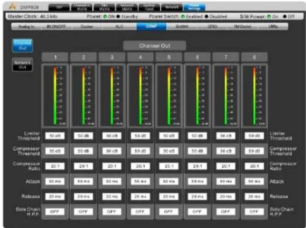
Task: Click channel 6 level meter
Action: [197, 95]
